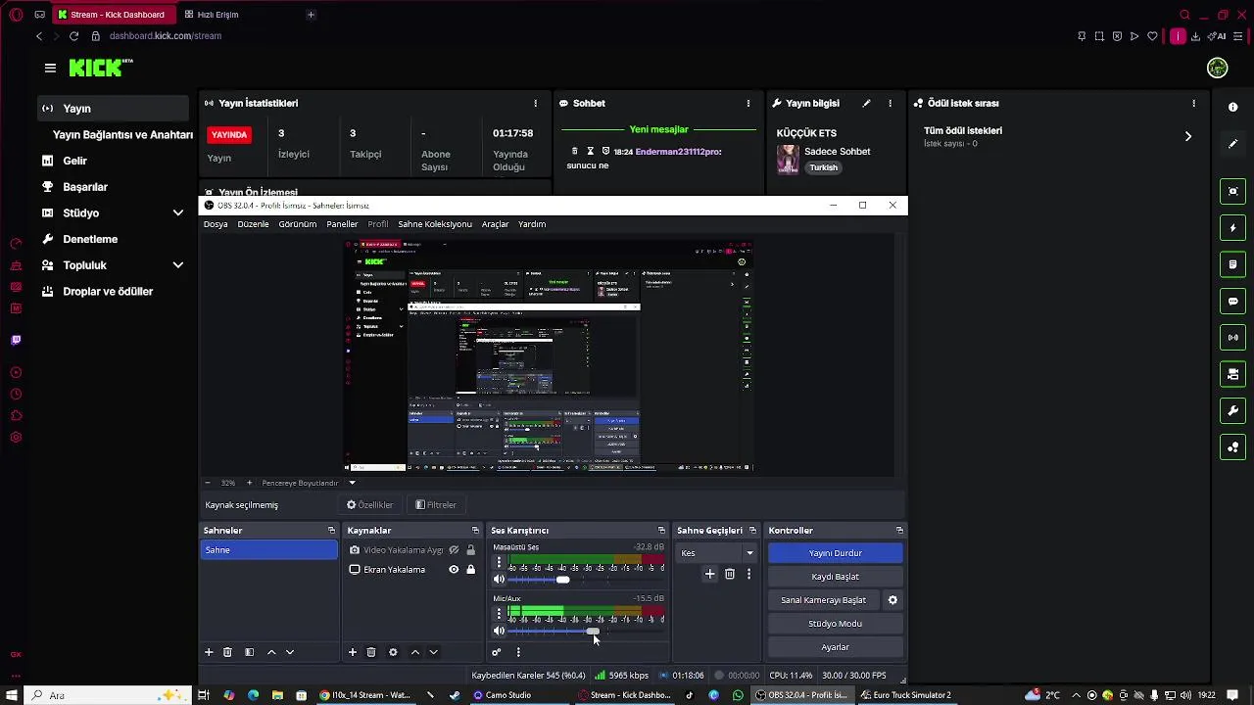Screen dimensions: 1254x705
Task: Click Yayını Durdur to stop streaming
Action: pyautogui.click(x=836, y=553)
